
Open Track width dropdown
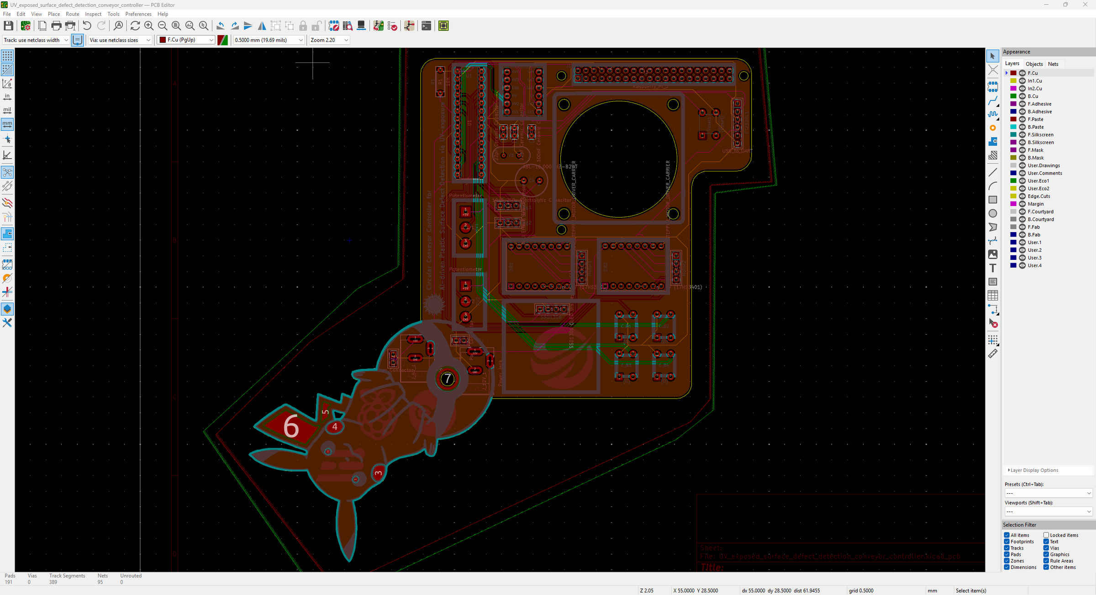pos(36,40)
